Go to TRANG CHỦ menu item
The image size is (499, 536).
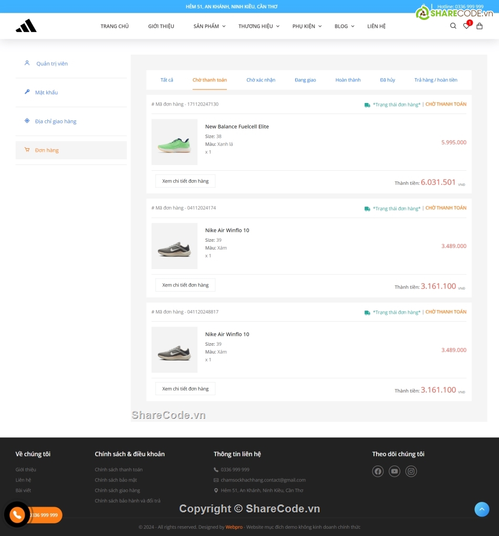pyautogui.click(x=115, y=26)
